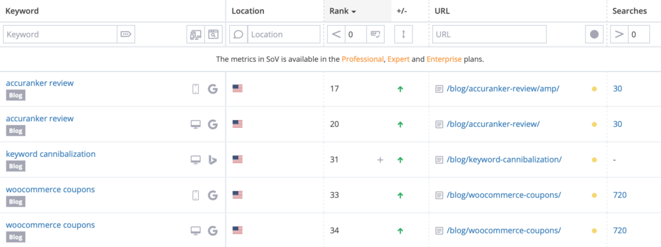Click the yellow status dot in rank 31 row
This screenshot has height=247, width=661.
[x=595, y=160]
